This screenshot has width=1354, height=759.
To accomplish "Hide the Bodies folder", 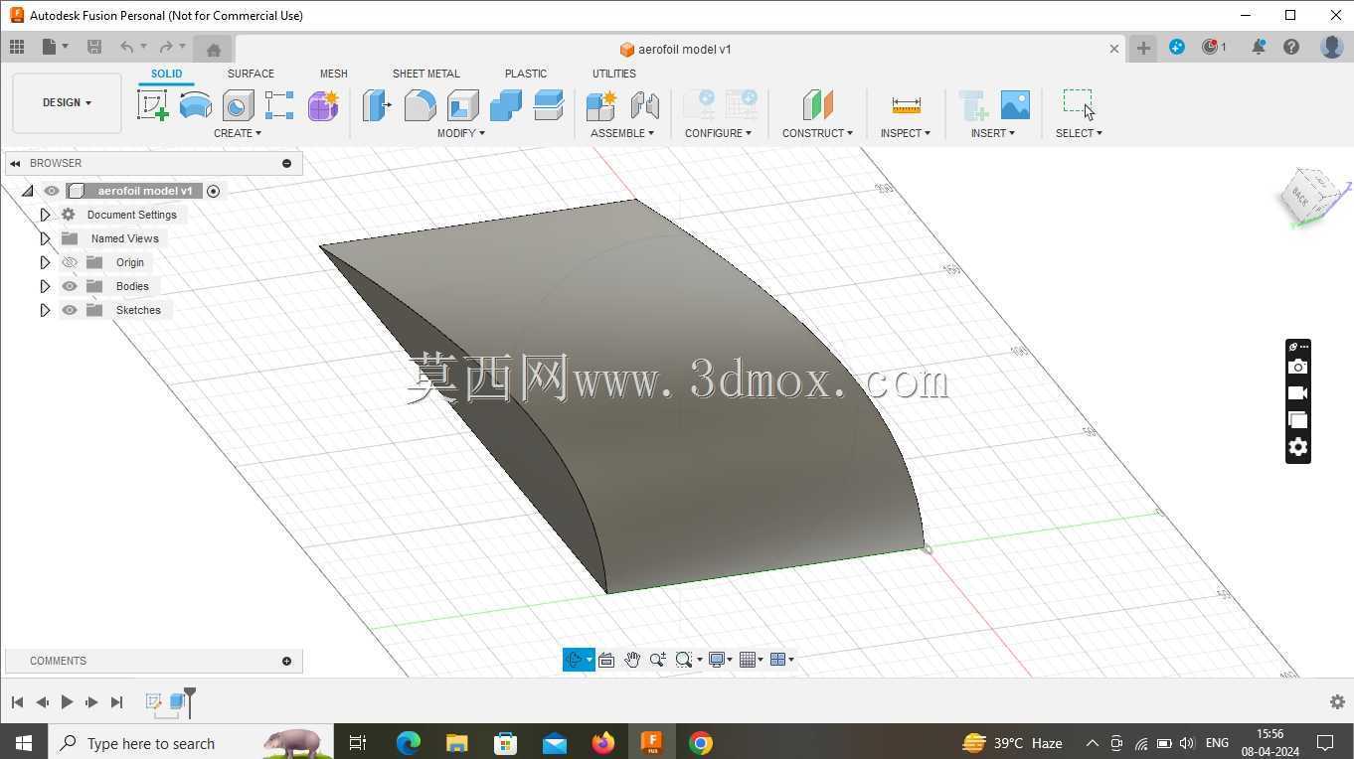I will click(x=70, y=286).
